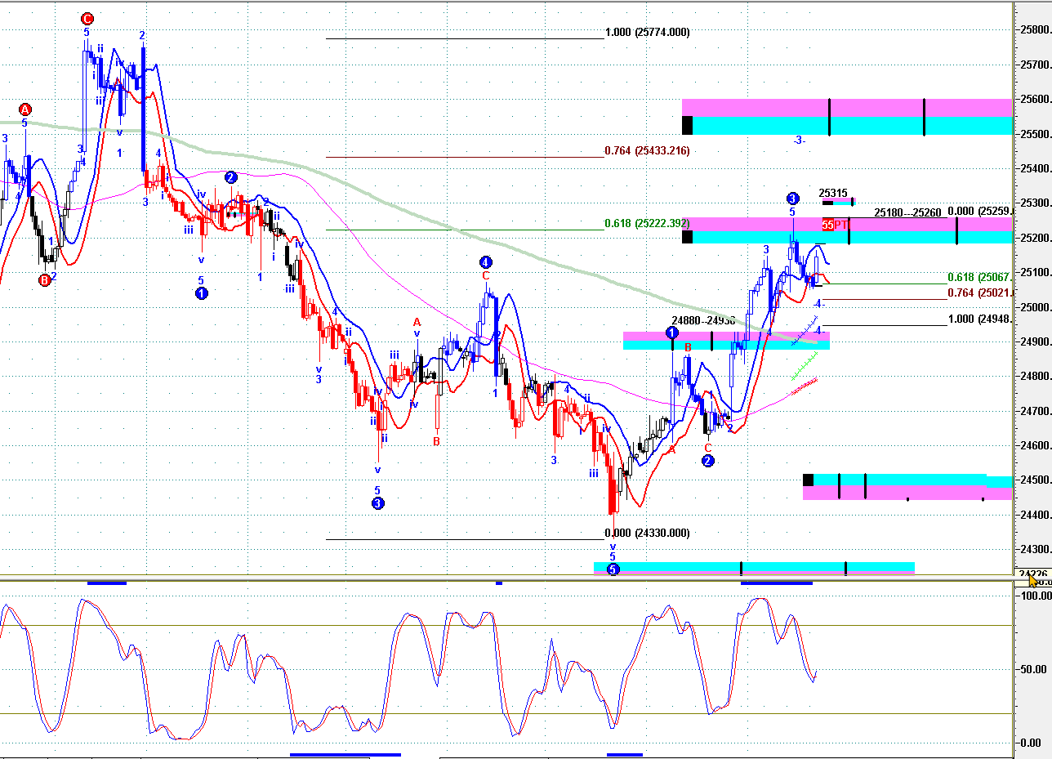Click the 1.000 (25774.000) Fibonacci level label

pyautogui.click(x=647, y=33)
